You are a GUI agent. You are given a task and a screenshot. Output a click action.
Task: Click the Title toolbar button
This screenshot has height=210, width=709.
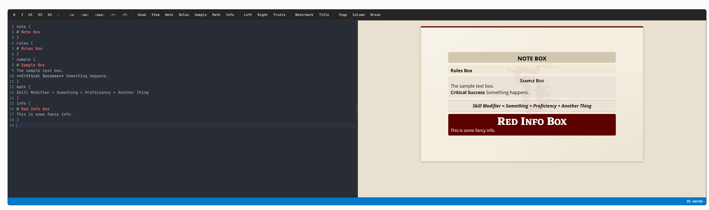[324, 15]
